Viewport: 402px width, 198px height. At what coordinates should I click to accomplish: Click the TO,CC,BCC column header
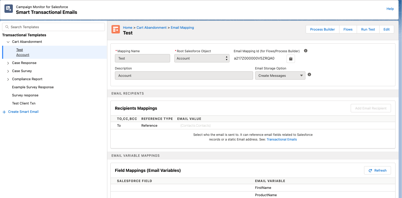click(x=127, y=119)
